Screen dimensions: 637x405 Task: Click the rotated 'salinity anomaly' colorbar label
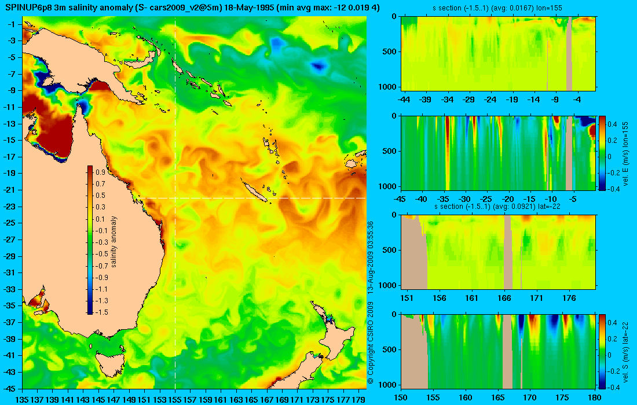pyautogui.click(x=114, y=242)
